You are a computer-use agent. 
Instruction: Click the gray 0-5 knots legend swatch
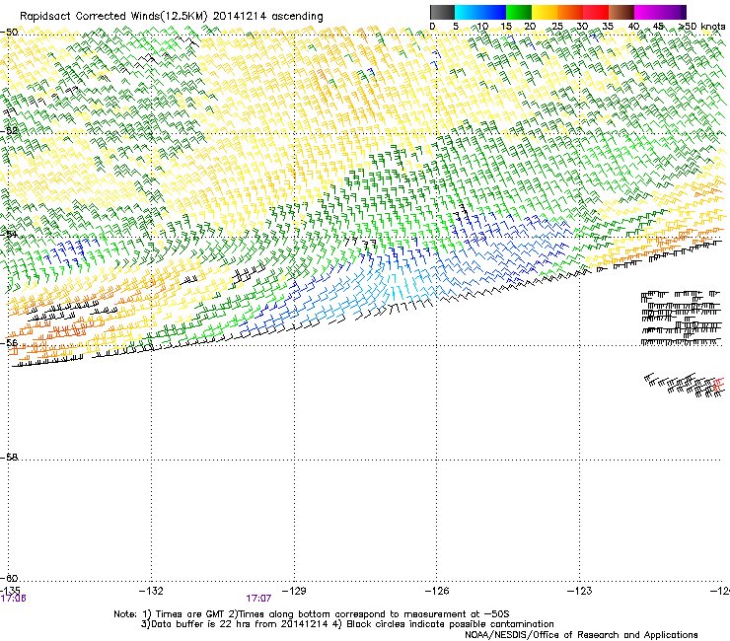(x=442, y=12)
